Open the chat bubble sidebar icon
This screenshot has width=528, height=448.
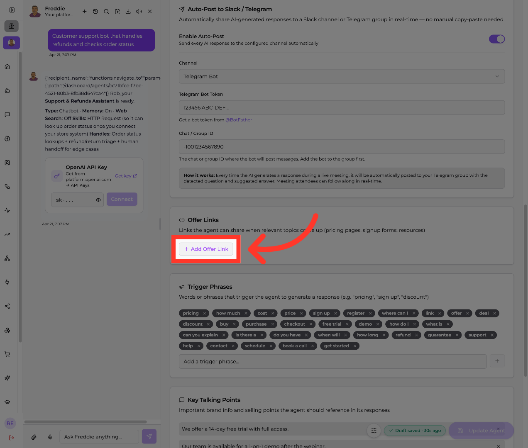click(x=7, y=114)
